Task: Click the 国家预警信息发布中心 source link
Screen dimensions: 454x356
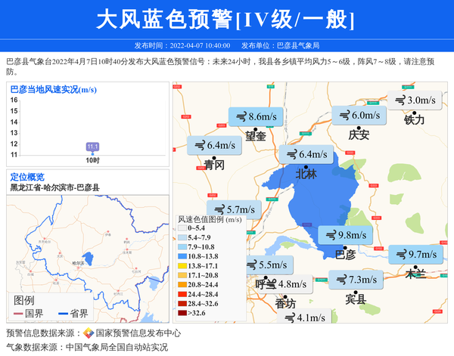Action: tap(138, 333)
